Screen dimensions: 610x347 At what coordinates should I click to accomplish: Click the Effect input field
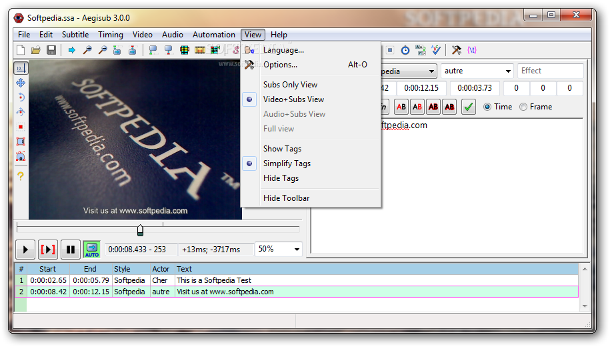click(x=551, y=71)
